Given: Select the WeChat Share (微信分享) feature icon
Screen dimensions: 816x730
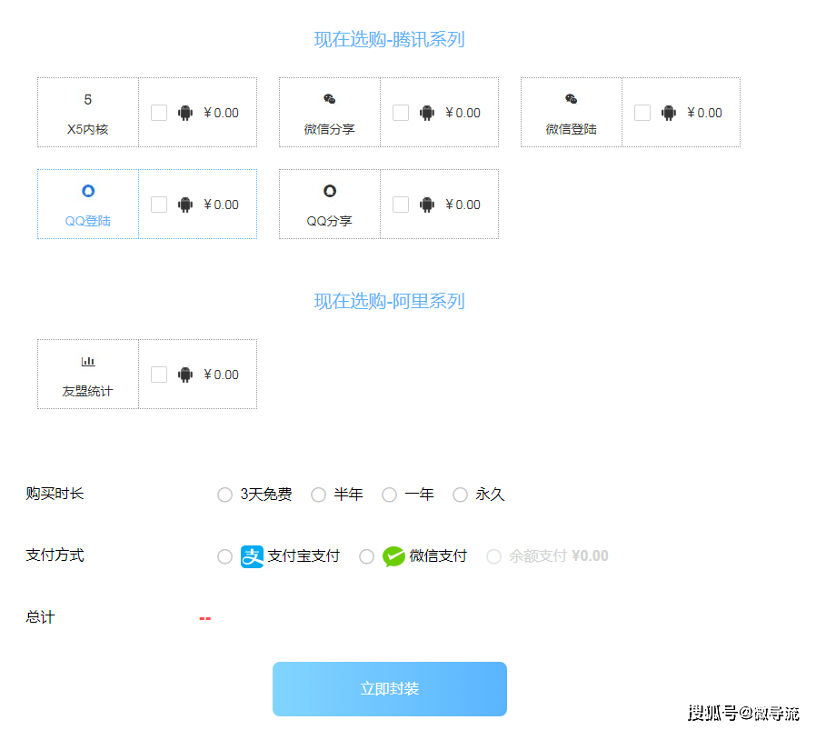Looking at the screenshot, I should (x=328, y=101).
